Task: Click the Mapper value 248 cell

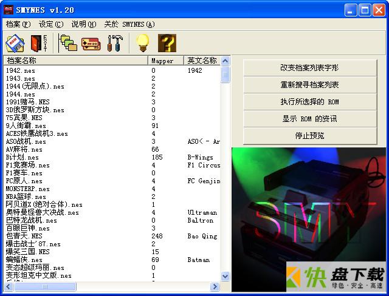Action: 157,236
